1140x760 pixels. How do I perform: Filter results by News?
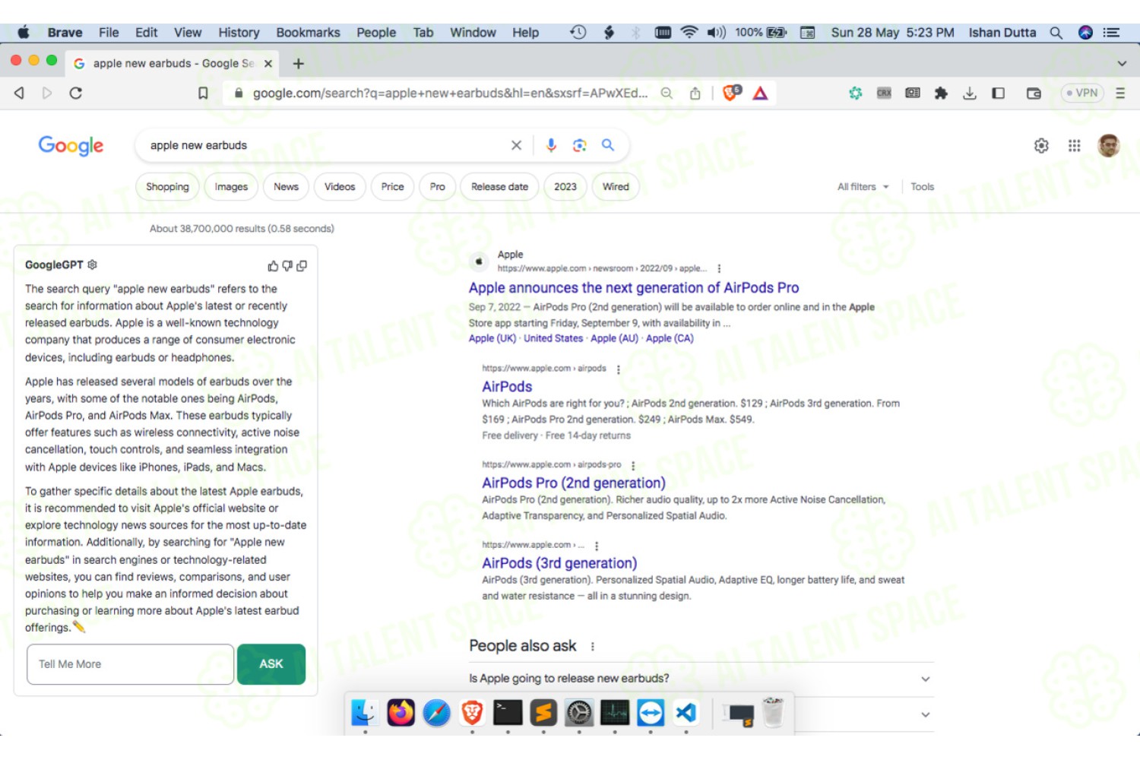click(286, 187)
